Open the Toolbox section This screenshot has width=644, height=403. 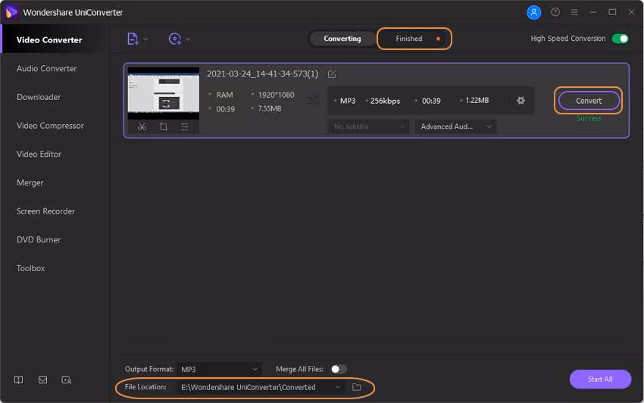[x=31, y=268]
